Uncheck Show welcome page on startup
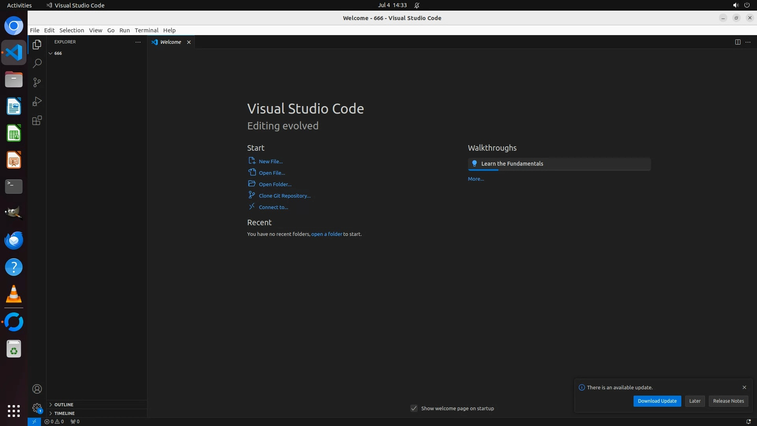 pyautogui.click(x=414, y=408)
